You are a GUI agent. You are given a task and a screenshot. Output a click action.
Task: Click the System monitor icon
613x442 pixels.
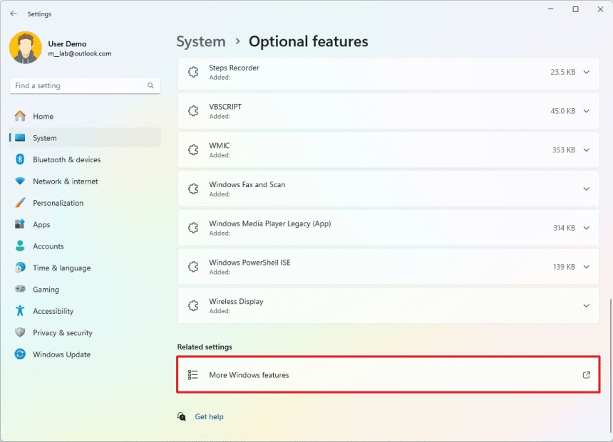pyautogui.click(x=20, y=138)
